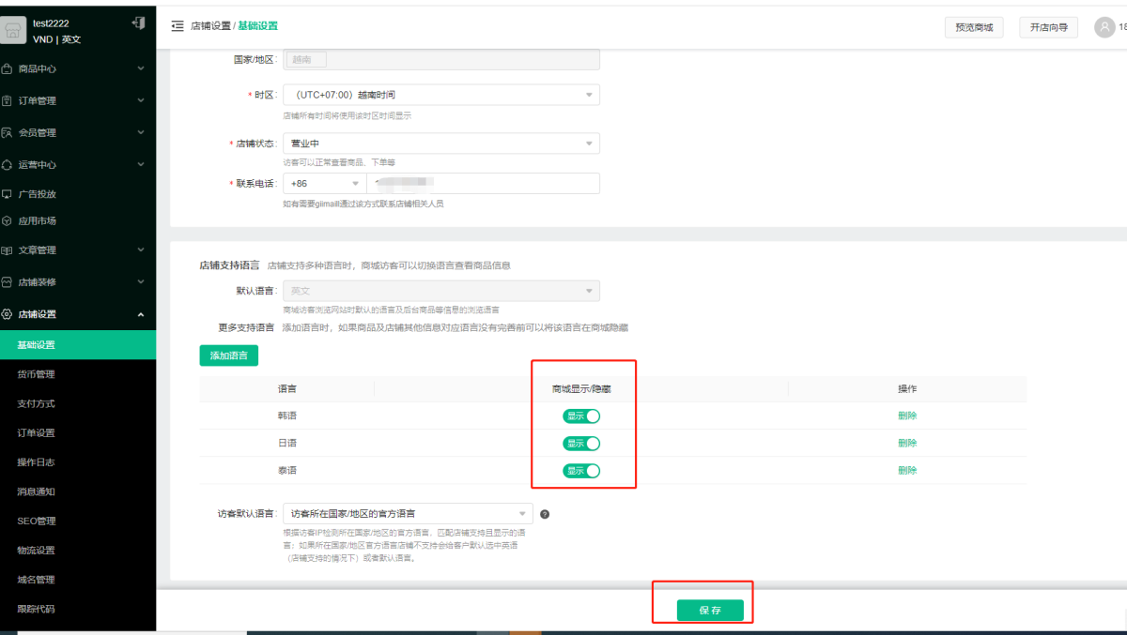This screenshot has width=1127, height=635.
Task: Click the 商品中心 sidebar icon
Action: point(8,68)
